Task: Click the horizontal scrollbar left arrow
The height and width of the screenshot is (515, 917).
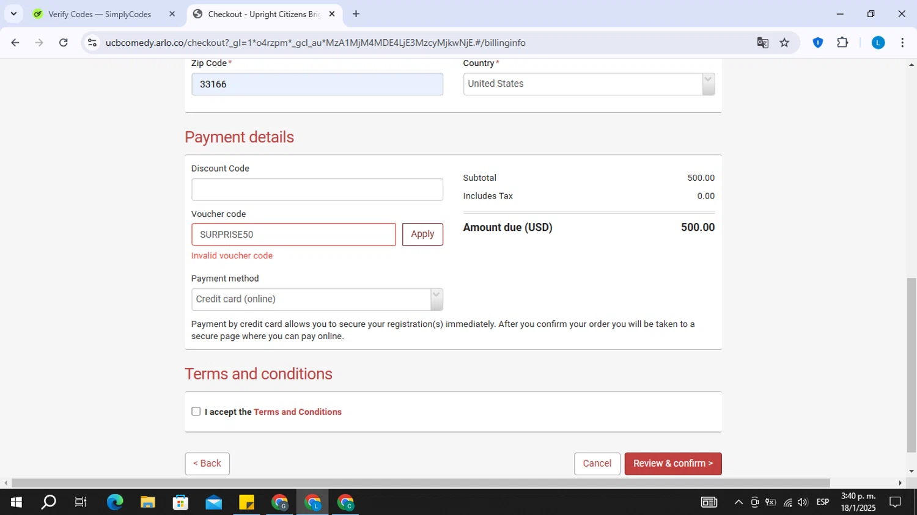Action: [x=6, y=483]
